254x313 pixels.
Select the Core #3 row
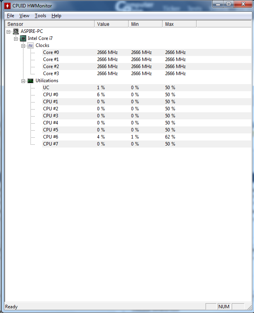[147, 74]
